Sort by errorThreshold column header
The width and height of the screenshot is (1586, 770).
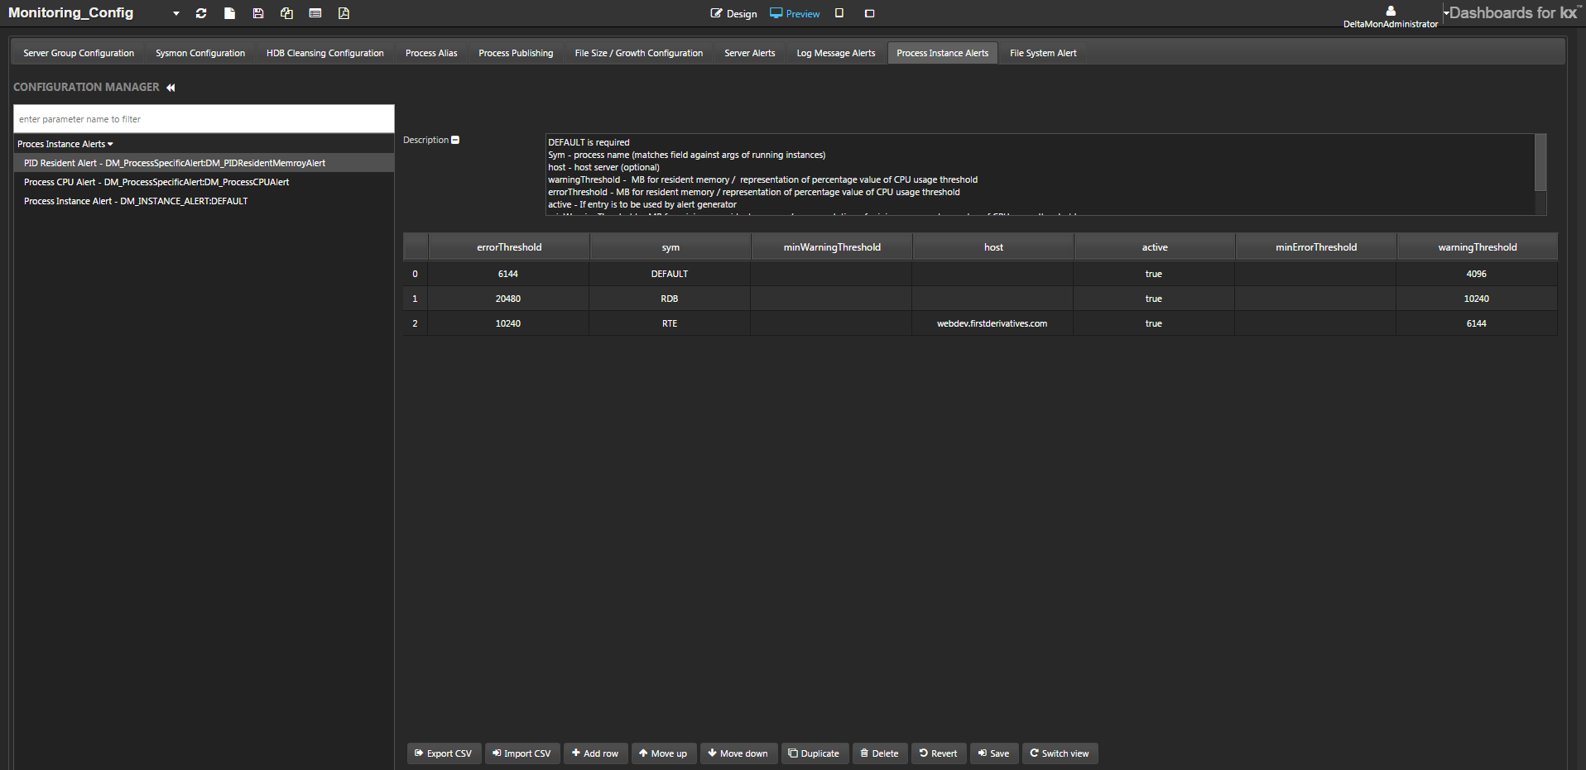(509, 247)
